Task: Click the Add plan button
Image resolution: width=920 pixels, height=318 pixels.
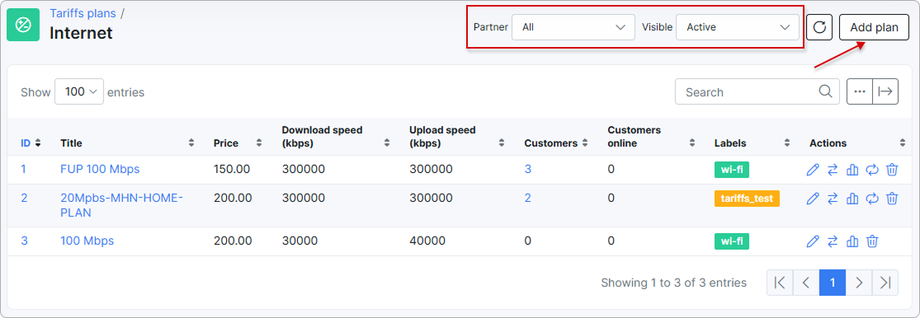Action: (875, 27)
